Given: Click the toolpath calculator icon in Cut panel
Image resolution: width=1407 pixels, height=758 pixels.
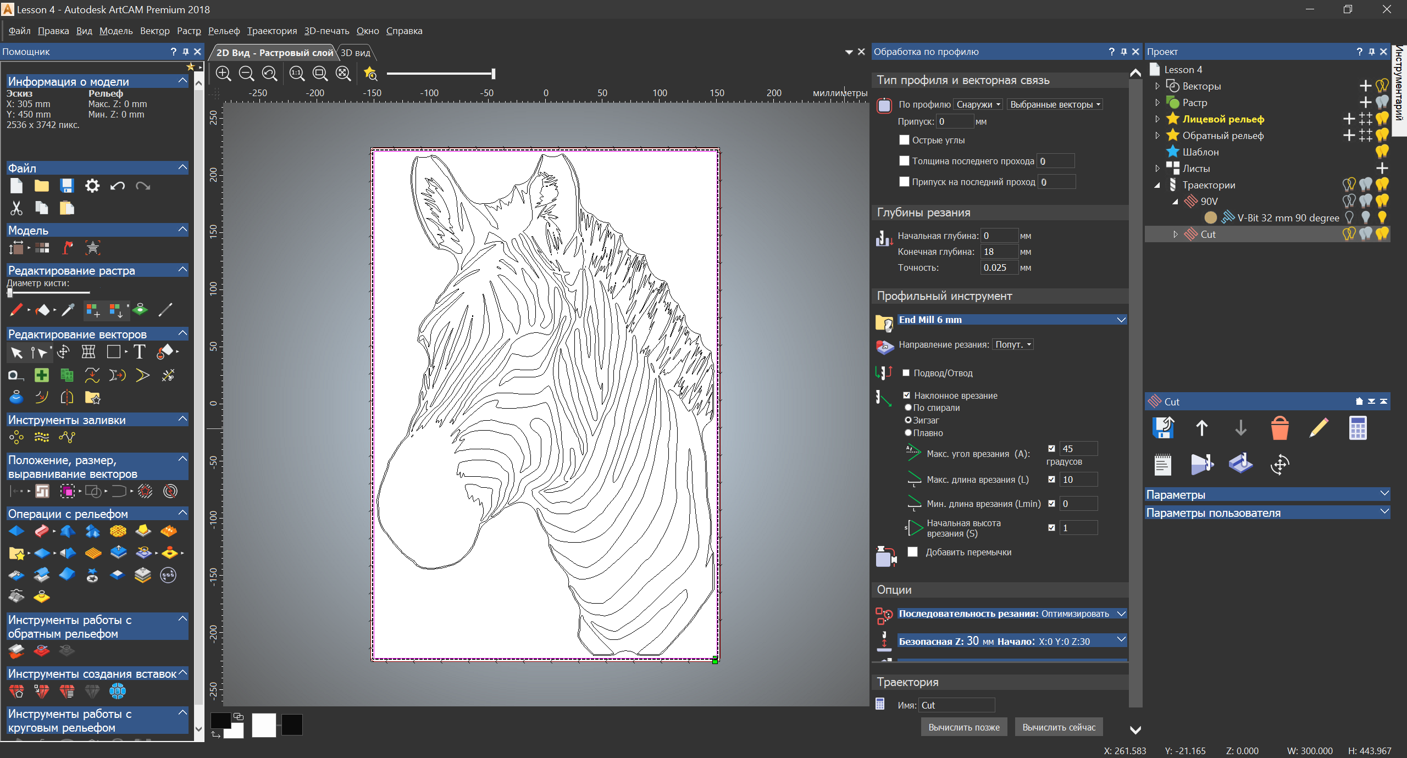Looking at the screenshot, I should 1358,428.
